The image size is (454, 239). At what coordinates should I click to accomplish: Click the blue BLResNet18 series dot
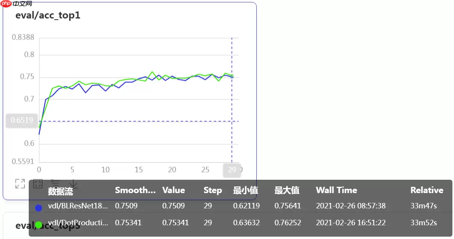[39, 208]
